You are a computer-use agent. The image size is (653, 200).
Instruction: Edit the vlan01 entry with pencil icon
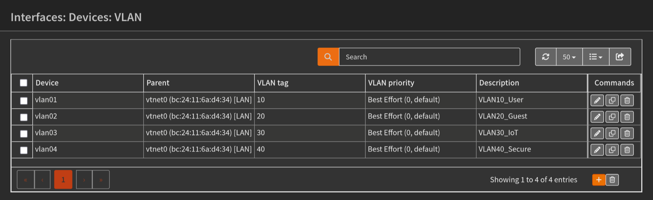point(597,100)
